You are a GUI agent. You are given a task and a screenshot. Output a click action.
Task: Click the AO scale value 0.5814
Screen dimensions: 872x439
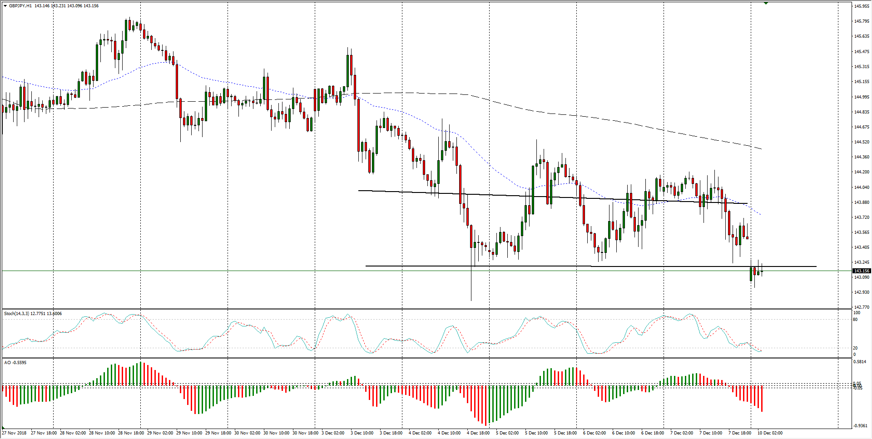[x=860, y=362]
